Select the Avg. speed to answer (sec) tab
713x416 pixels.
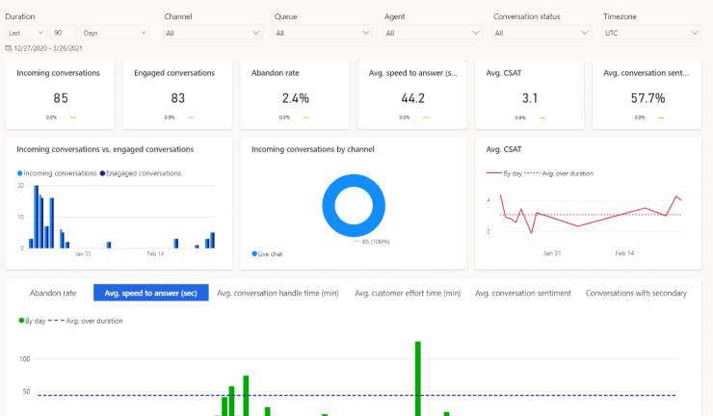151,294
